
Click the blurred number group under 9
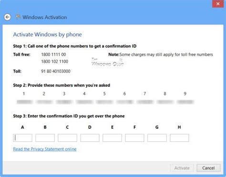(185, 102)
